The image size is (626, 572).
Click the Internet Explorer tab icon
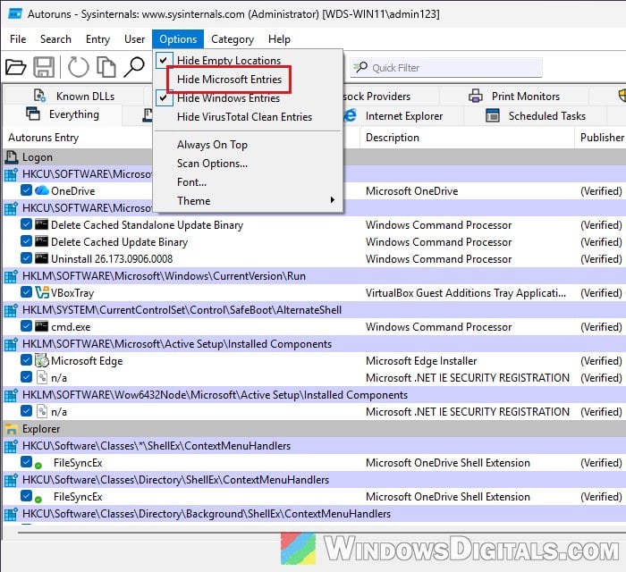350,115
